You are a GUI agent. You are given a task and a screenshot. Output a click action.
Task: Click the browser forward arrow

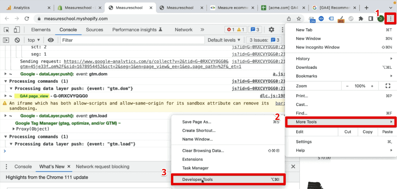tap(17, 19)
